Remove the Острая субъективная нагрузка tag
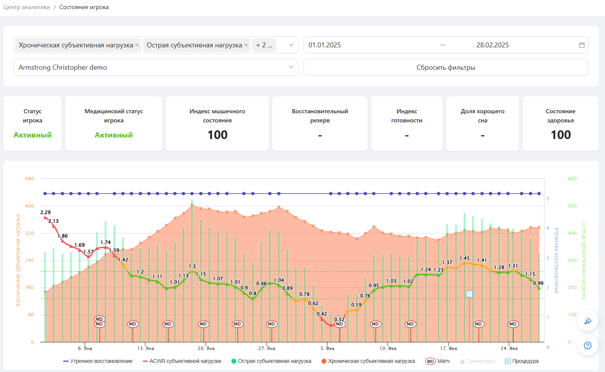 246,45
